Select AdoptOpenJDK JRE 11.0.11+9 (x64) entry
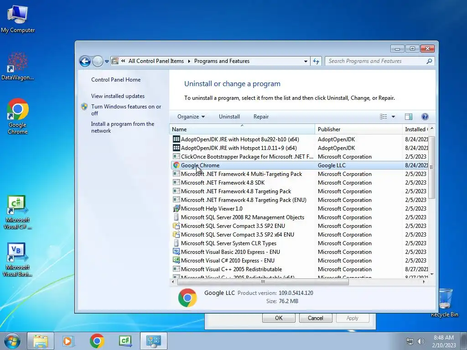 click(299, 148)
